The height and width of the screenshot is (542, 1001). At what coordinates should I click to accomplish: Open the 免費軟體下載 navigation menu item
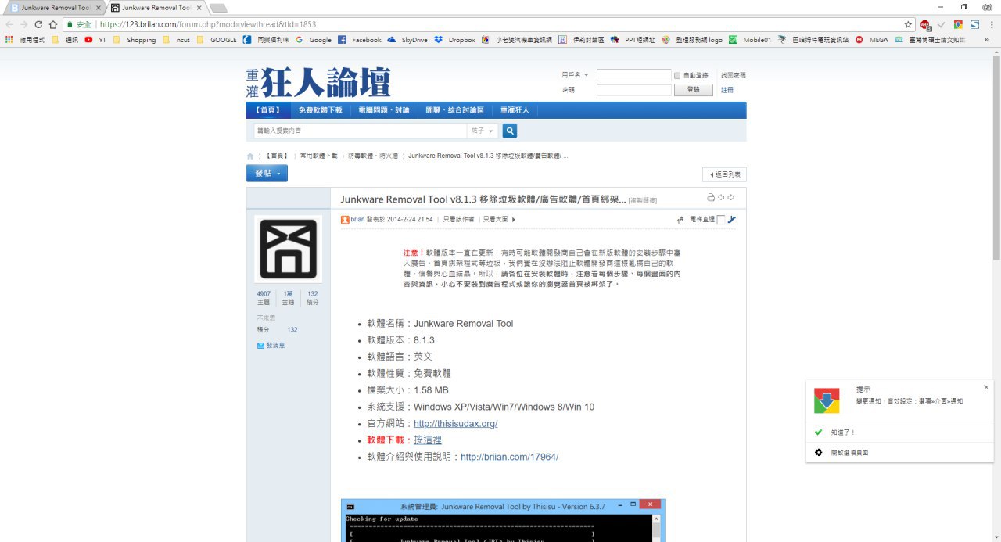320,110
